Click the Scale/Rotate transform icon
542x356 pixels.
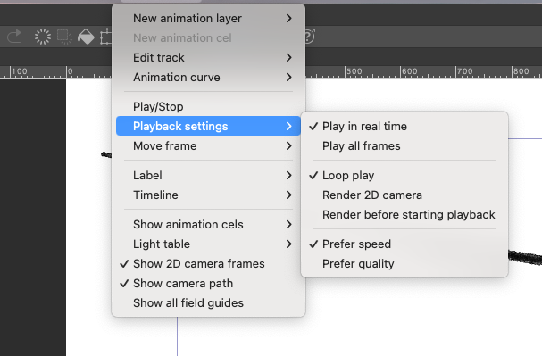105,37
